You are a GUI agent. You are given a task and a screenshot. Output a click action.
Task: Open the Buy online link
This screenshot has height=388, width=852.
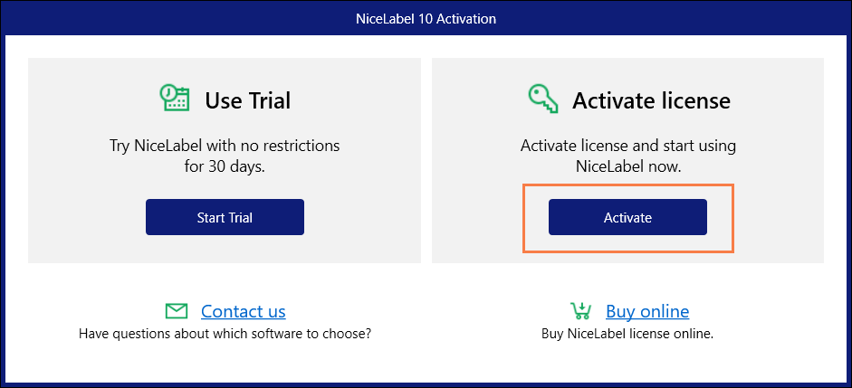(647, 311)
